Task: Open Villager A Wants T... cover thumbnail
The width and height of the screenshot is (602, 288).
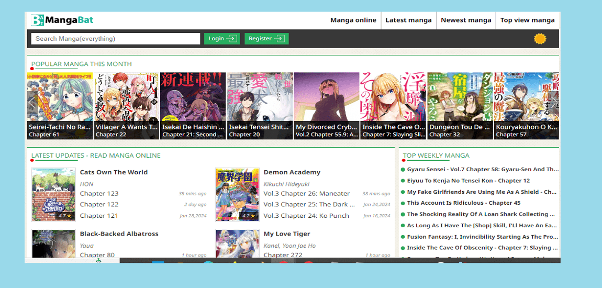Action: [126, 106]
